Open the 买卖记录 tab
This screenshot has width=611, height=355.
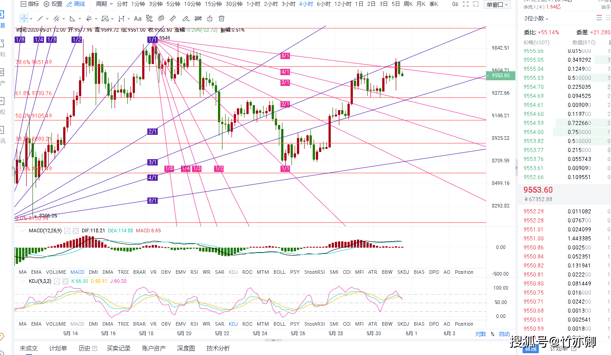pyautogui.click(x=119, y=348)
